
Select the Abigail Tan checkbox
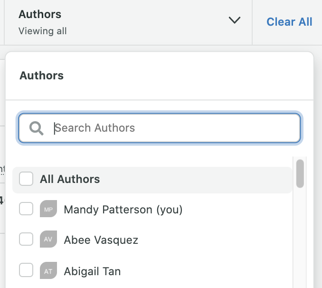pos(26,270)
